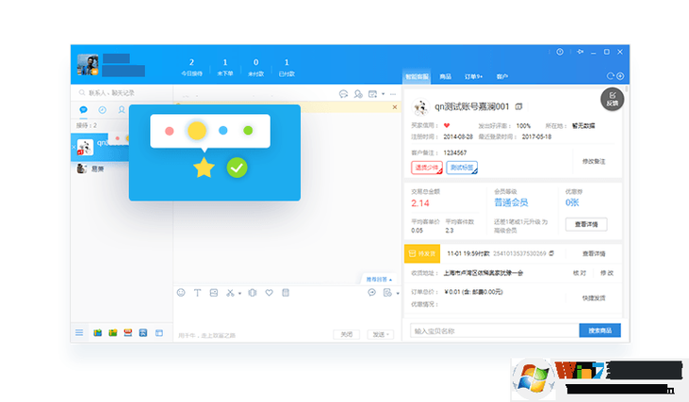
Task: Click the yellow star in the popup
Action: pyautogui.click(x=204, y=168)
